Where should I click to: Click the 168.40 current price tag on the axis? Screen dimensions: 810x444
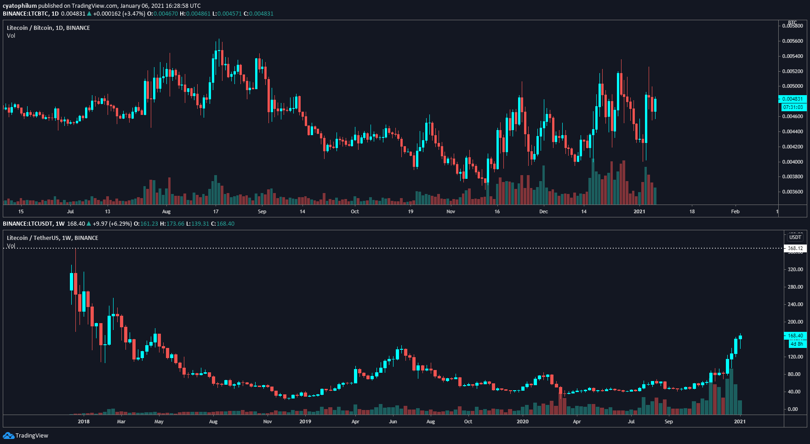click(795, 336)
